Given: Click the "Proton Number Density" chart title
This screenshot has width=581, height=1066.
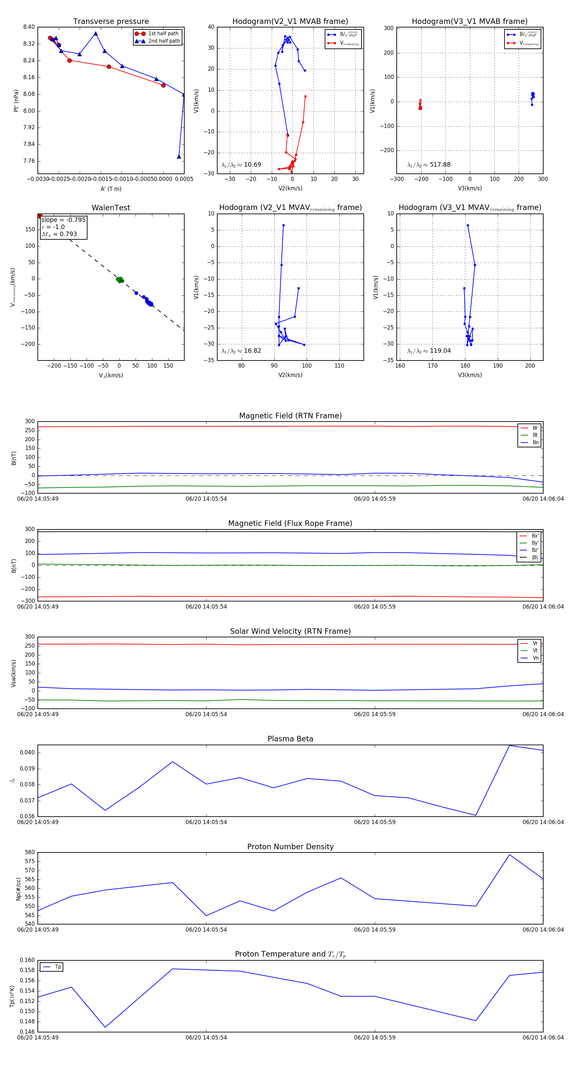Looking at the screenshot, I should coord(290,847).
